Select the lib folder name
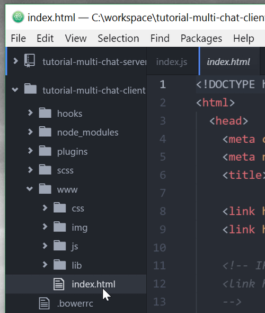 77,265
